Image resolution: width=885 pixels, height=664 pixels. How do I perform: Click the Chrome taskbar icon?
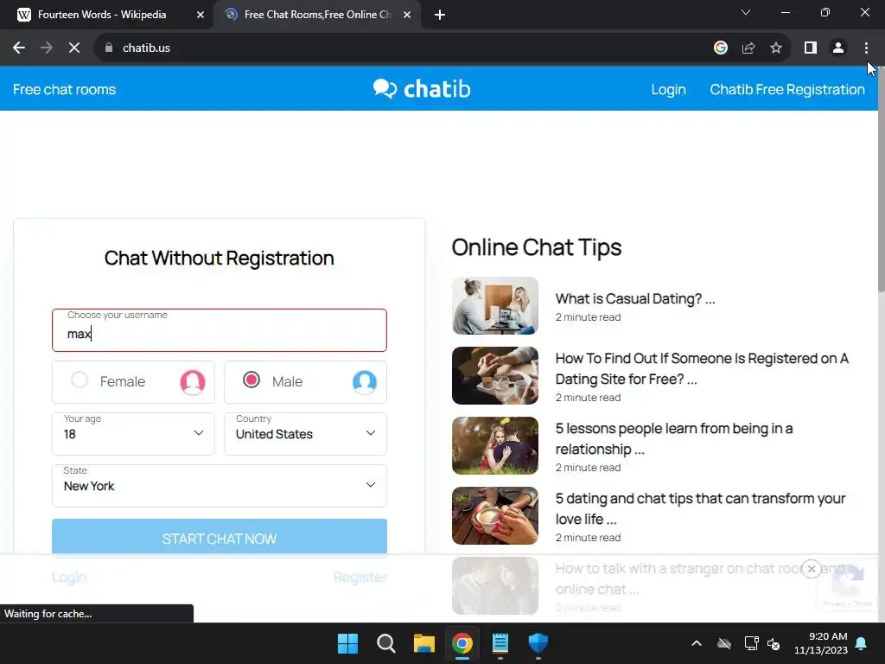pyautogui.click(x=462, y=643)
